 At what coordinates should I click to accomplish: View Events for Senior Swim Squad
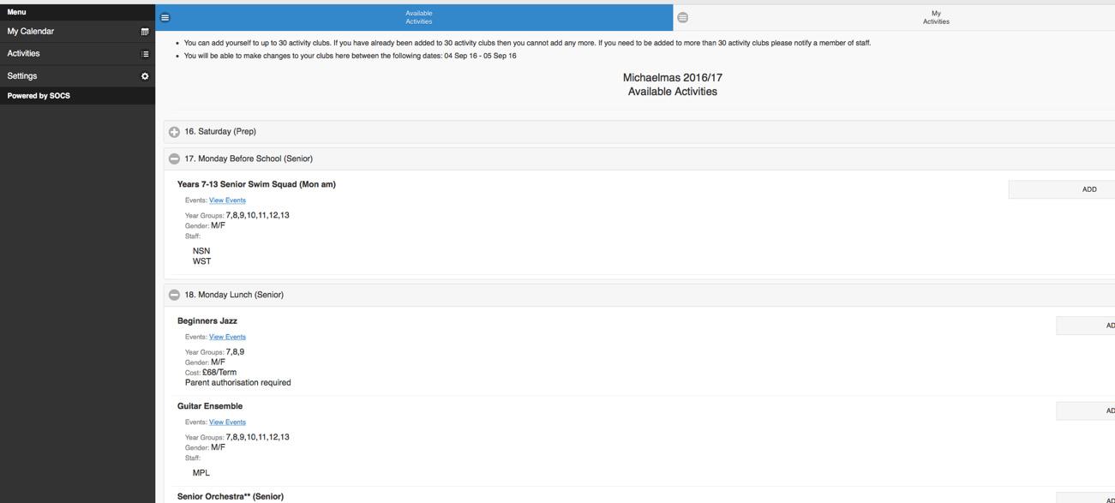tap(227, 201)
